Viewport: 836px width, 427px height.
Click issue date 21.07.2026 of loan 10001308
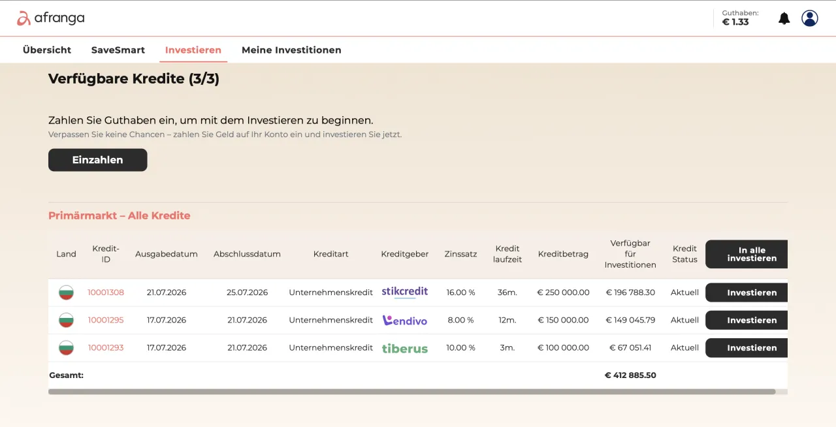pyautogui.click(x=167, y=293)
